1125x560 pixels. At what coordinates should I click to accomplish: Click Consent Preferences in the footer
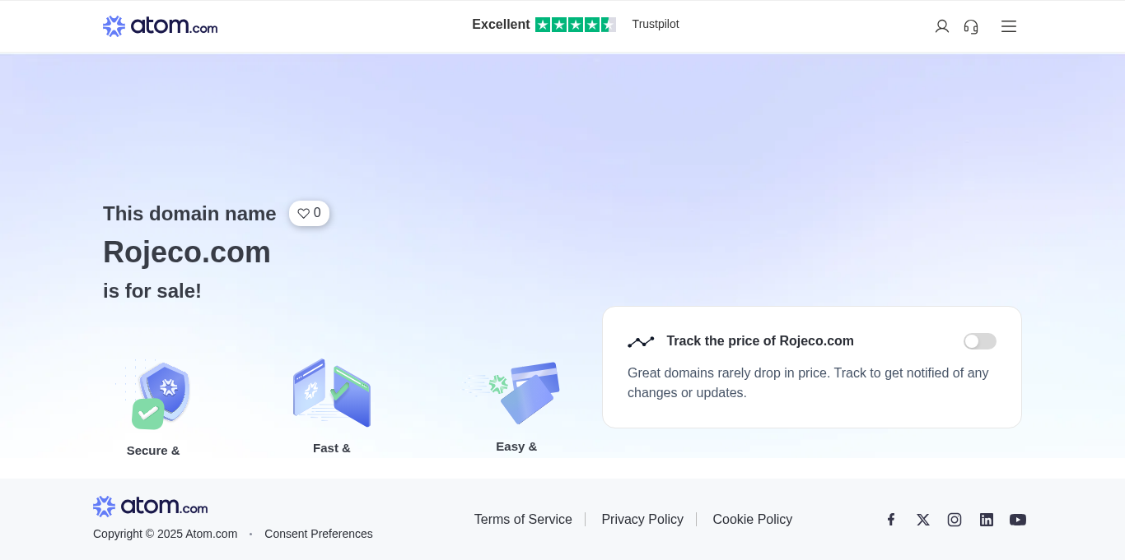[x=319, y=534]
